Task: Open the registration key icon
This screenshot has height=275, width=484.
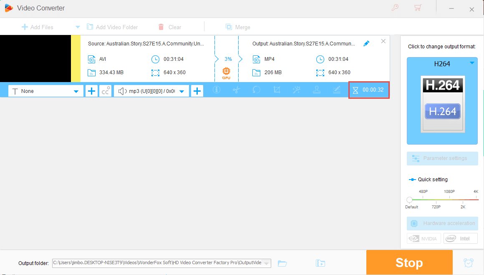Action: (x=395, y=7)
